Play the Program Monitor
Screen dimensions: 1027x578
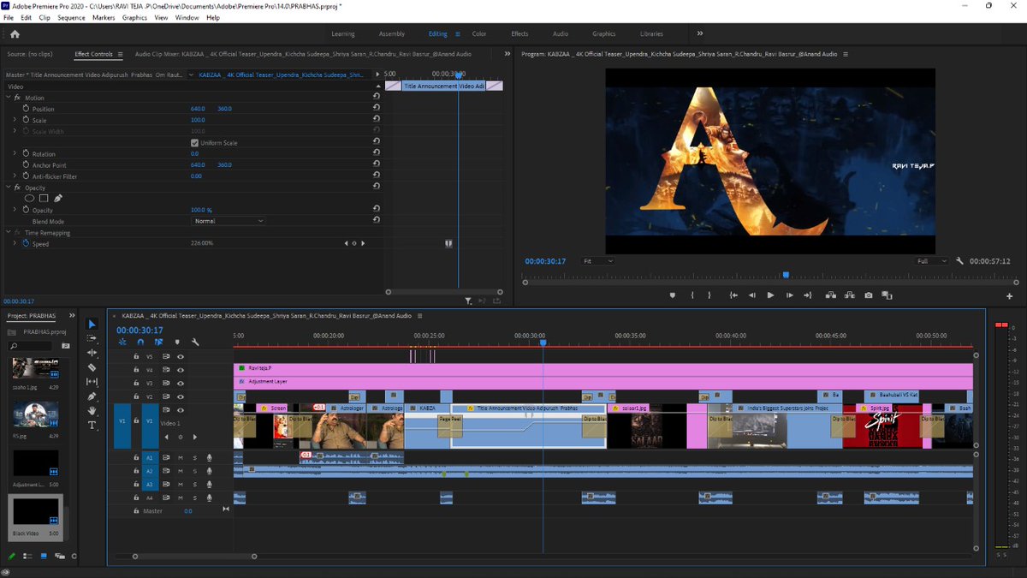click(770, 295)
